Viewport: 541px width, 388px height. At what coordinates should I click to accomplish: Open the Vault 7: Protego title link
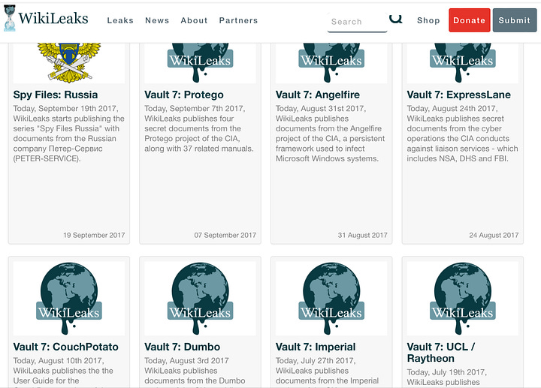click(x=184, y=95)
